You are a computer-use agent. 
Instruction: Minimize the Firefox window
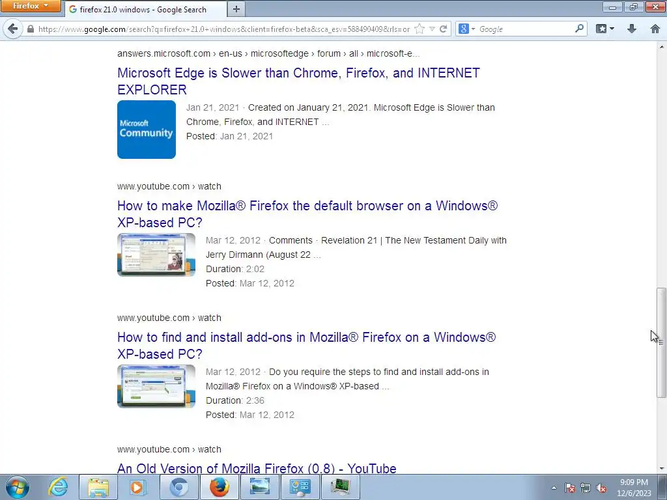[612, 7]
